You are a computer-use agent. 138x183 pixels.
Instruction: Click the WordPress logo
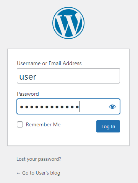tap(68, 23)
